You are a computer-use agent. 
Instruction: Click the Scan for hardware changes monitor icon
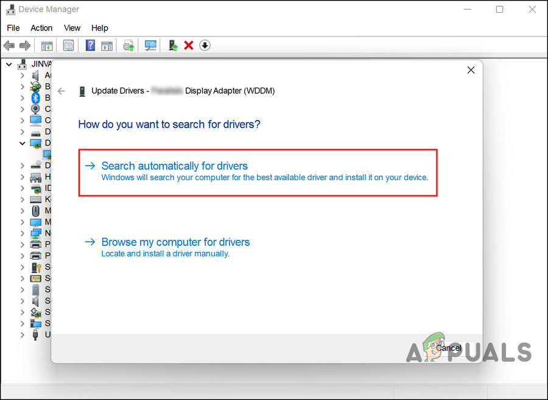150,46
